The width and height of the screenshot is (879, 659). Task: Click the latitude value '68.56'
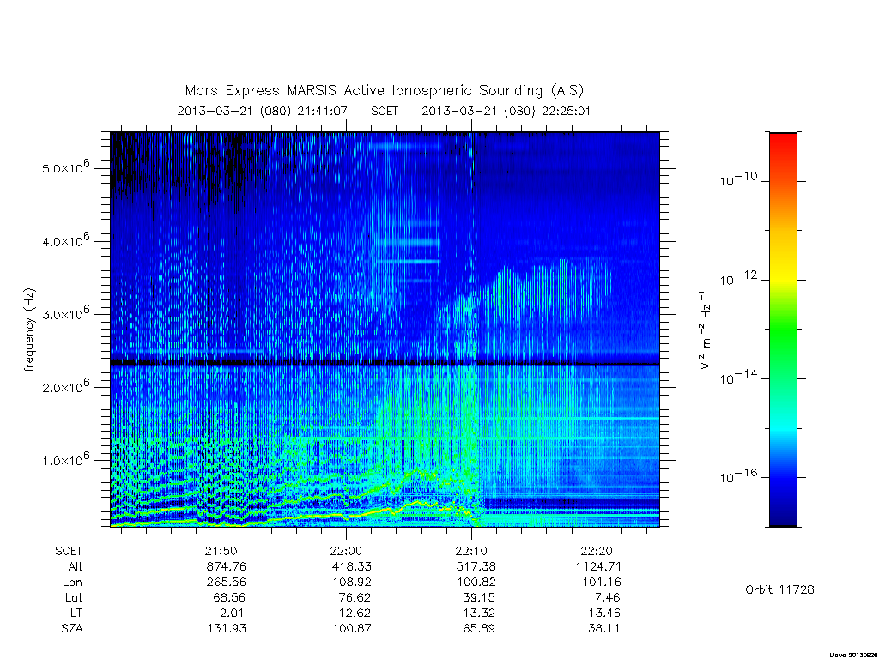(228, 597)
